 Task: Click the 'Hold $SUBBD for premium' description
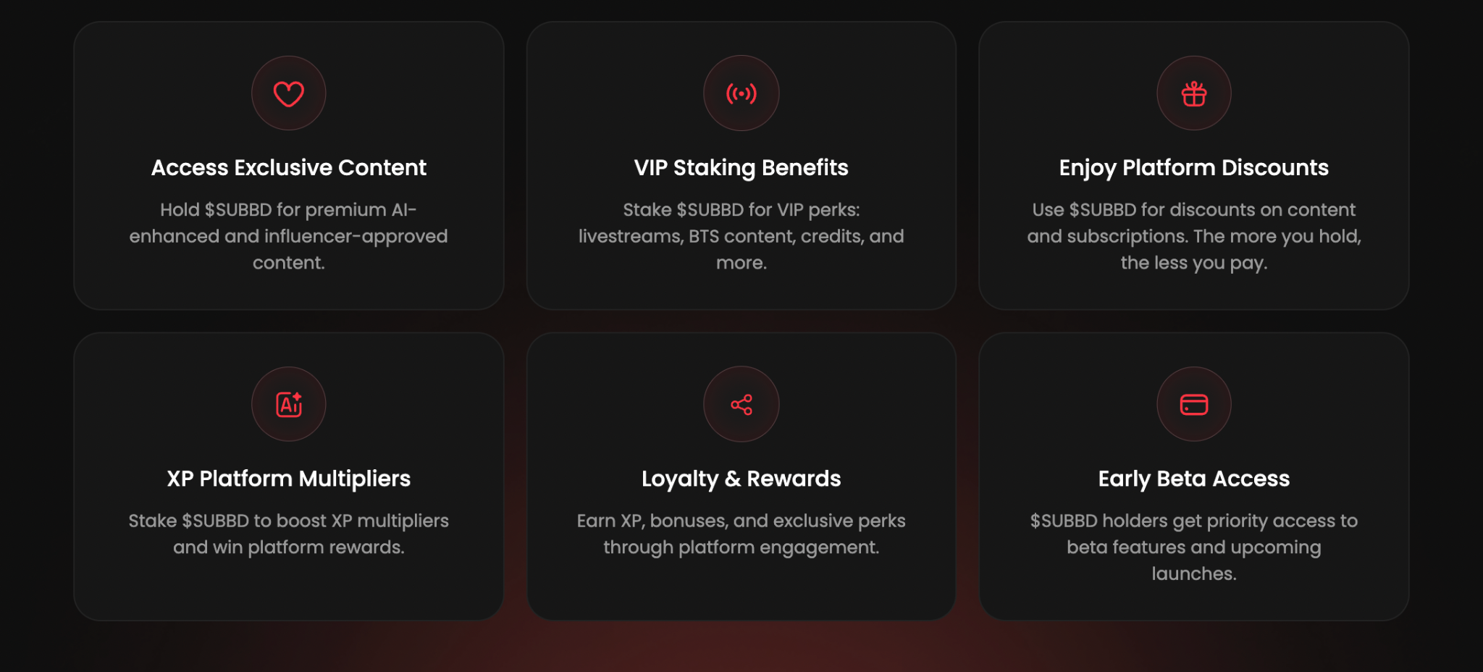[x=288, y=236]
